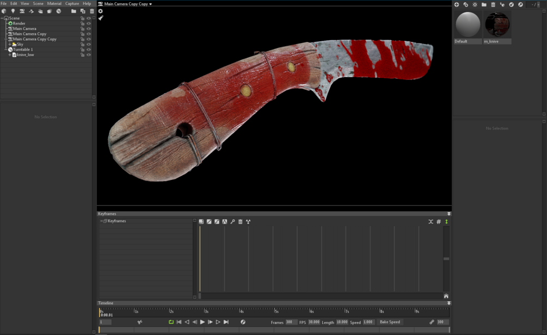This screenshot has height=335, width=547.
Task: Toggle the grid hash icon in keyframes
Action: [439, 222]
